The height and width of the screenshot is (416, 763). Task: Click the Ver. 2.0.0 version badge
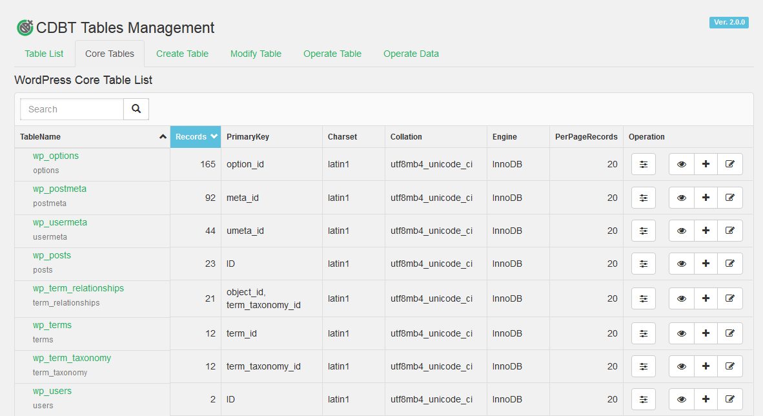point(729,23)
